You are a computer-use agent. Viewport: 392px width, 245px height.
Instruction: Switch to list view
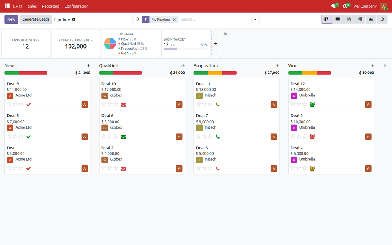338,19
